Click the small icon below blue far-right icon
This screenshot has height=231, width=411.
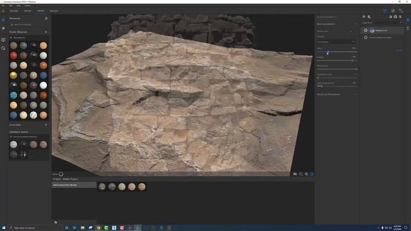(x=408, y=28)
